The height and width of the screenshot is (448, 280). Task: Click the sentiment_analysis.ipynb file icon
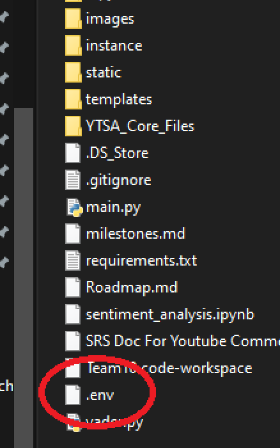73,314
